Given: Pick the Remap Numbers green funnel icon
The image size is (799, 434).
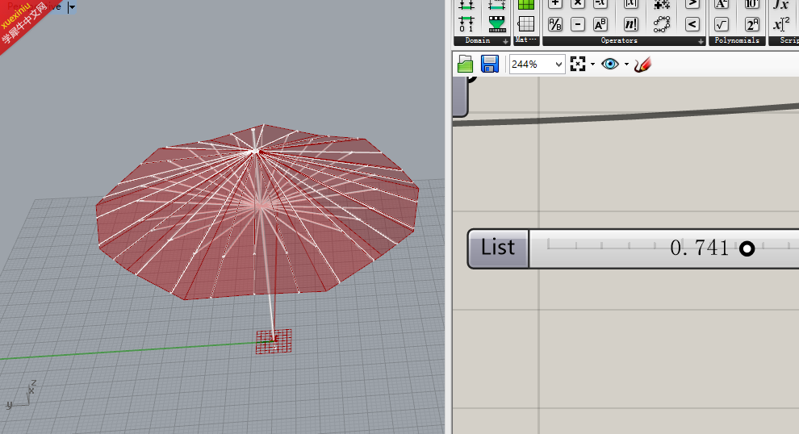Looking at the screenshot, I should 497,23.
